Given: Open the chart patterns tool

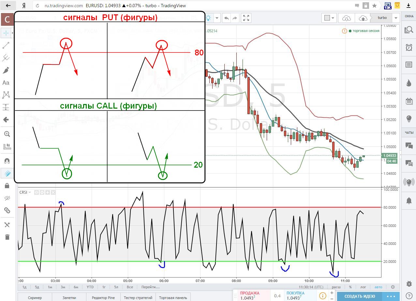Looking at the screenshot, I should click(x=6, y=95).
